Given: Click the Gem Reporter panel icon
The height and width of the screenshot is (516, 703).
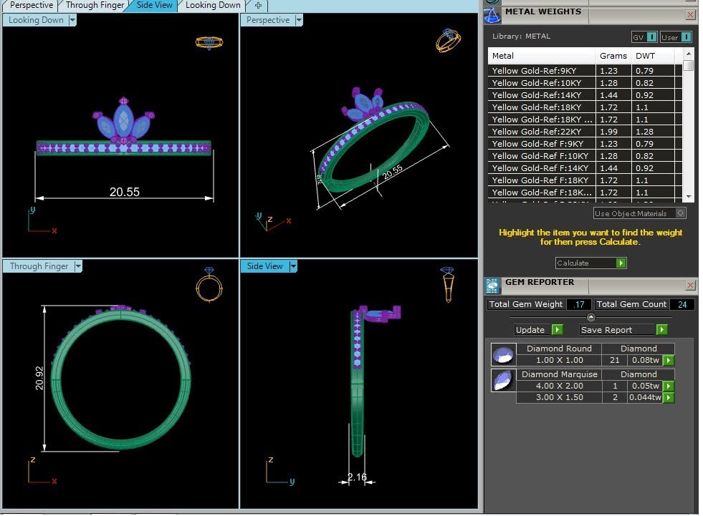Looking at the screenshot, I should (492, 286).
